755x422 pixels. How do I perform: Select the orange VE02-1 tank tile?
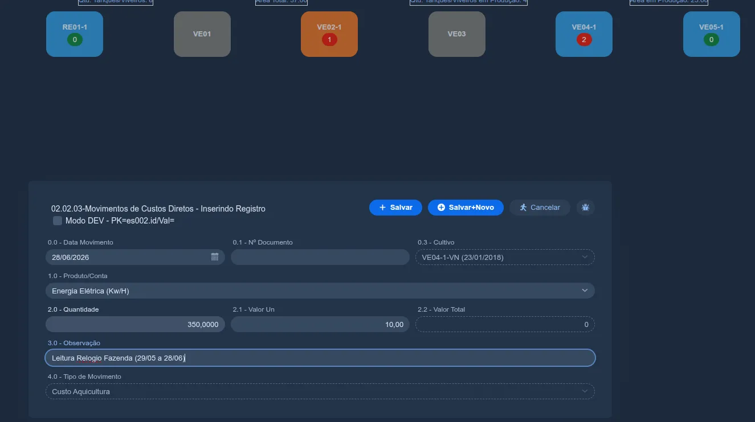(x=329, y=34)
